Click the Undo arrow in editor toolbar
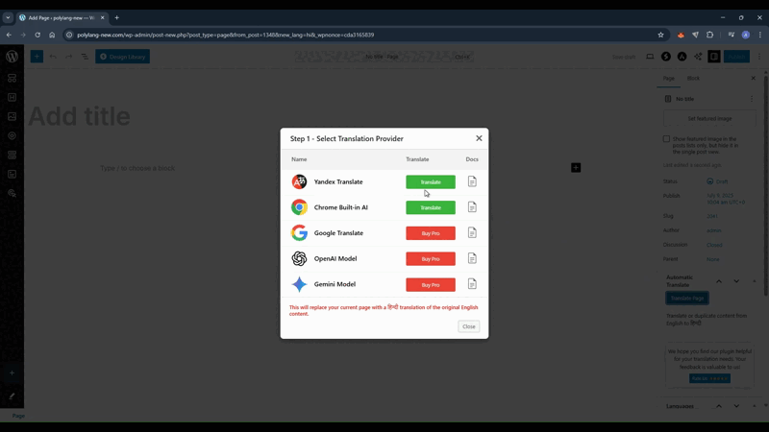 [x=53, y=57]
